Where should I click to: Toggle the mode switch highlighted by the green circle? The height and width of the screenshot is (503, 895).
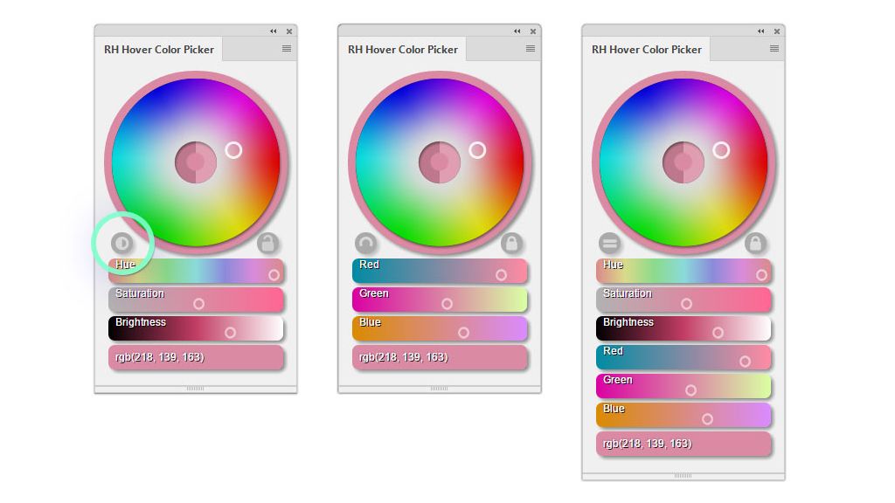pos(123,242)
